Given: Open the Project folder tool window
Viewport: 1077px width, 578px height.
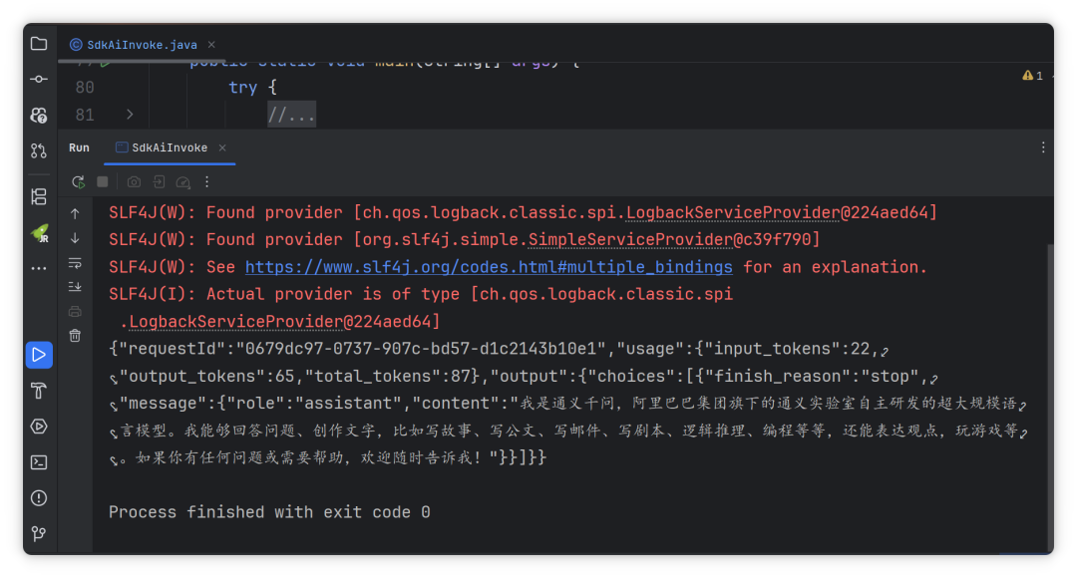Looking at the screenshot, I should (x=39, y=44).
